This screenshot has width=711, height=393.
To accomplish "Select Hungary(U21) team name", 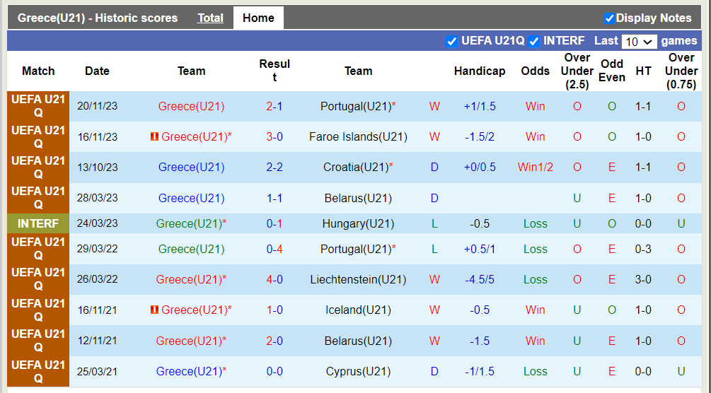I will pyautogui.click(x=358, y=224).
